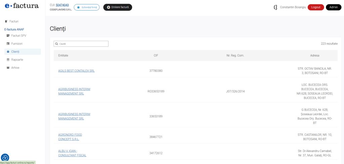
Task: Open the Admin button
Action: tap(333, 7)
